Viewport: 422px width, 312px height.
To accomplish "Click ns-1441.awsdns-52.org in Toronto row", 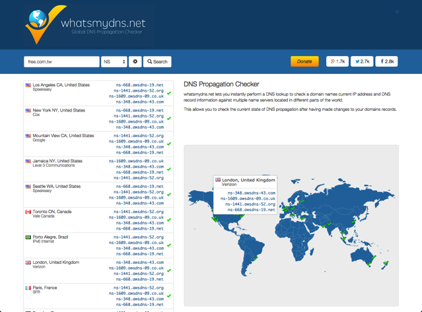I will [139, 212].
